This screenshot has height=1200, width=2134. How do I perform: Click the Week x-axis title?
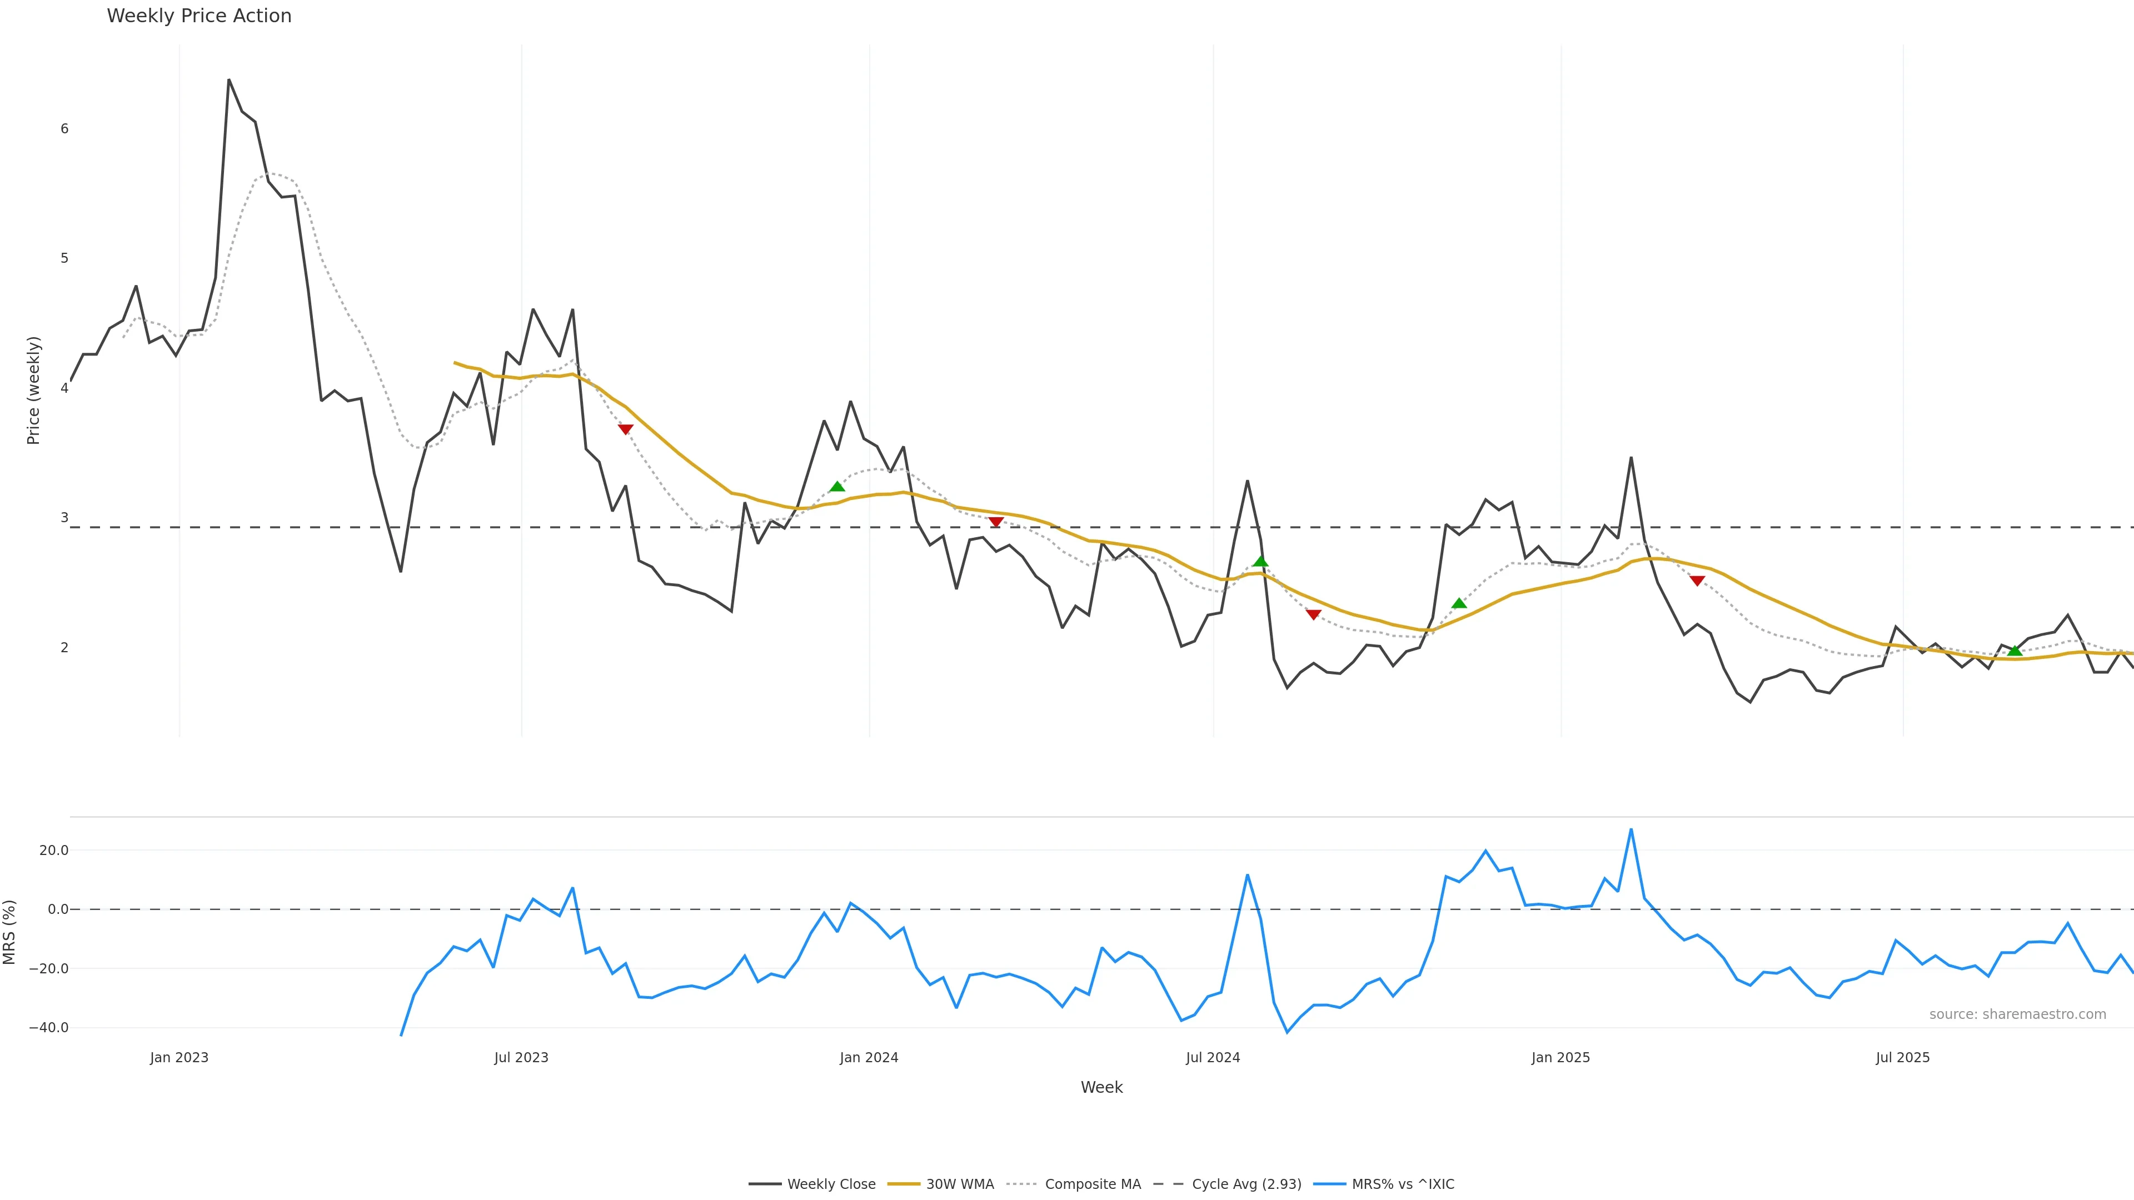coord(1101,1087)
